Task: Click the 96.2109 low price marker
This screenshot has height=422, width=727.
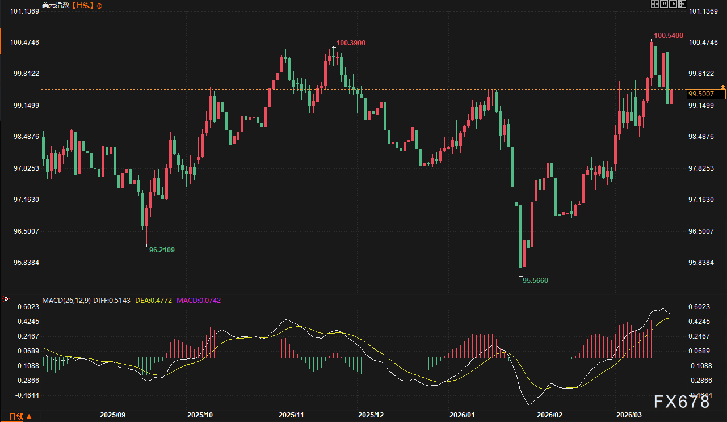Action: pyautogui.click(x=162, y=250)
